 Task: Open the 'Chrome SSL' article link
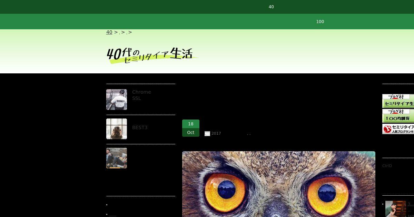coord(141,95)
